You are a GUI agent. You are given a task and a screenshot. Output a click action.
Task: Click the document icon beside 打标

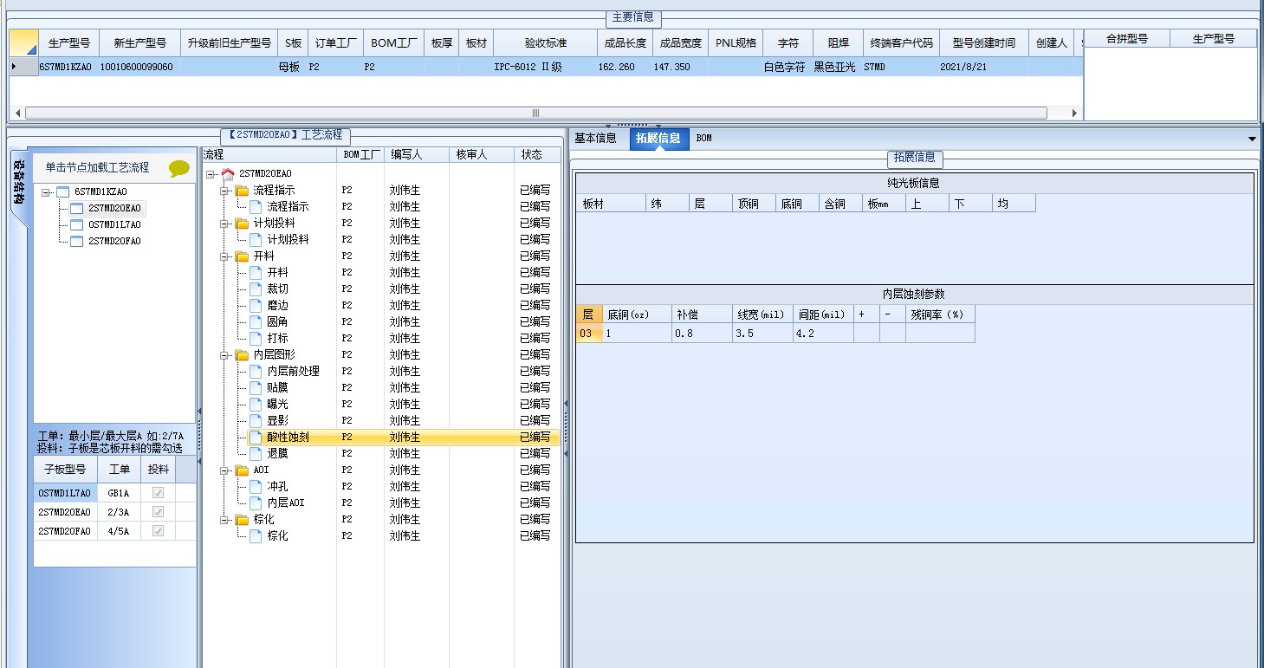[256, 339]
